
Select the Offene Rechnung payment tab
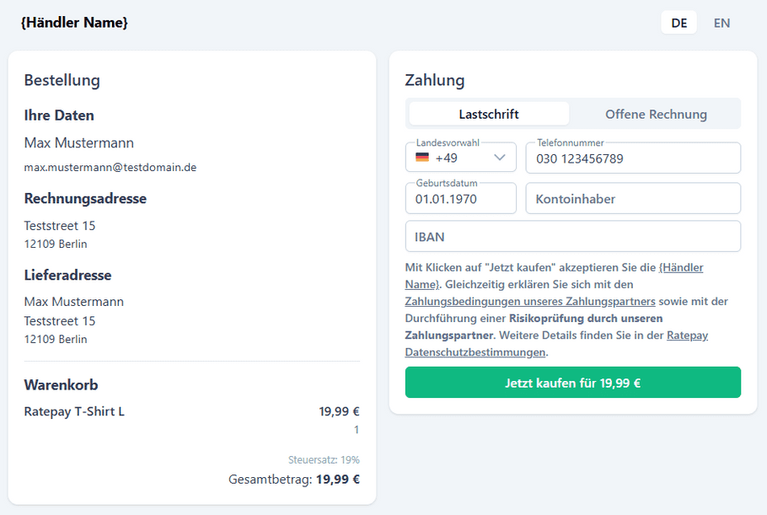click(656, 114)
